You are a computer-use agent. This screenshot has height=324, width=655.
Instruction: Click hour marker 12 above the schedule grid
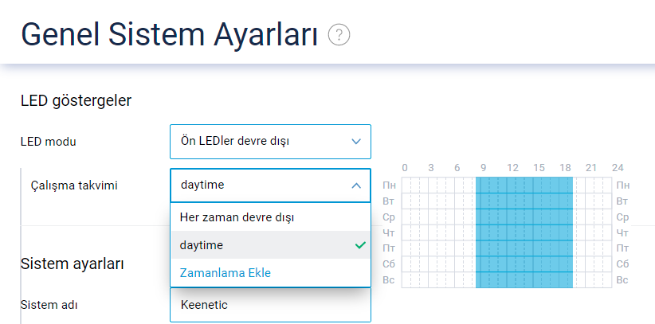[512, 167]
